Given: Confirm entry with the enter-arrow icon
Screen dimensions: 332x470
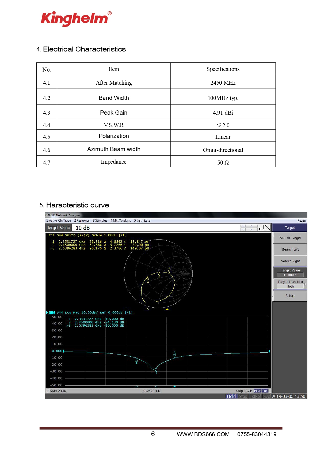Looking at the screenshot, I should (261, 228).
